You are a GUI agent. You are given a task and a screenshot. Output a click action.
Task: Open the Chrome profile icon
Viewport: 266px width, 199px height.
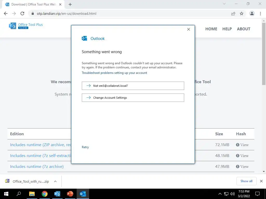252,13
